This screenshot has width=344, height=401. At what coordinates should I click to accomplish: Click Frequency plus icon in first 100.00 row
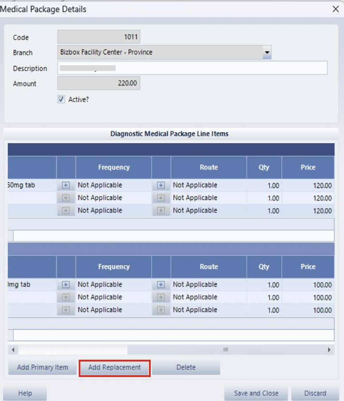(66, 285)
